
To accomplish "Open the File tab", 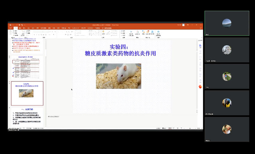I will click(11, 28).
